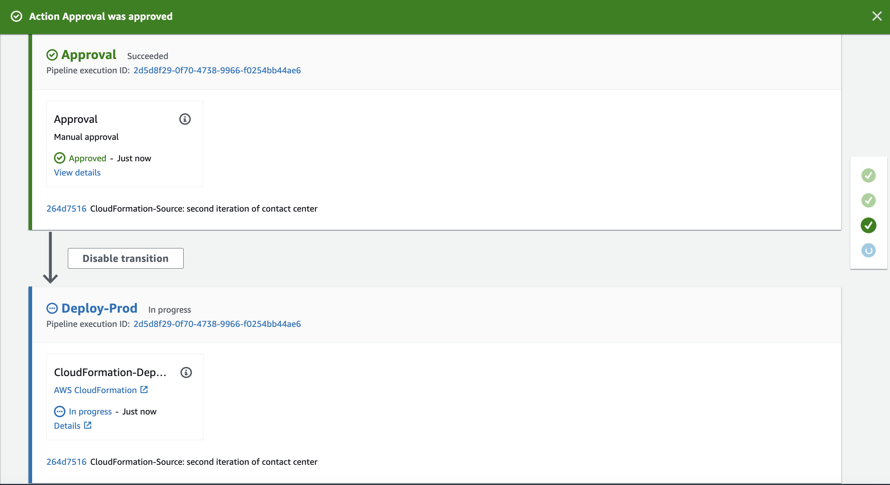Click the green Approved status icon
The height and width of the screenshot is (485, 890).
click(59, 158)
